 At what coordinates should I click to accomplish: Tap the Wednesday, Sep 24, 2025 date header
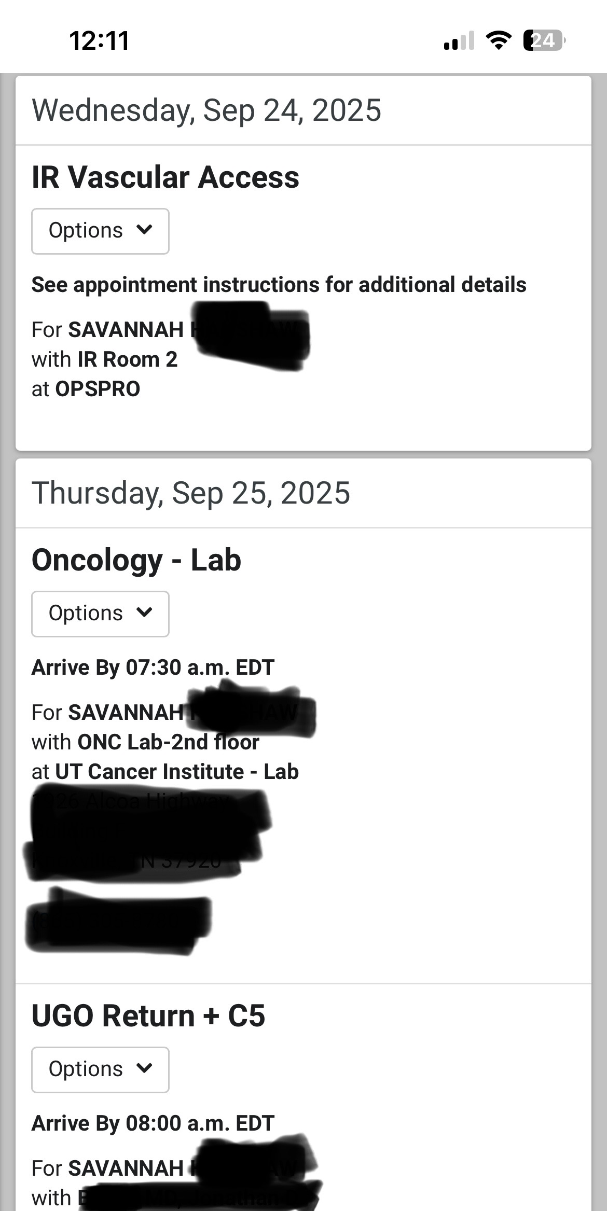pos(206,110)
